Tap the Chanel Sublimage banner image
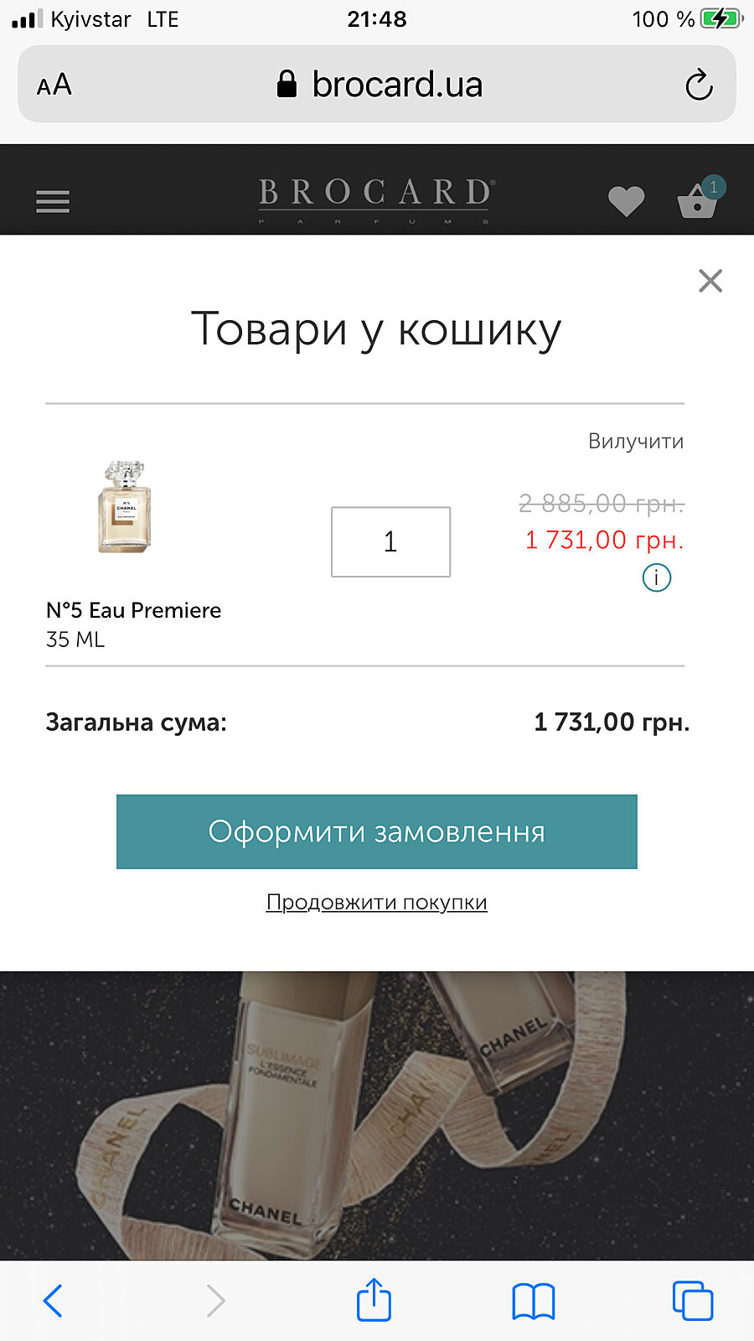 [x=376, y=1115]
